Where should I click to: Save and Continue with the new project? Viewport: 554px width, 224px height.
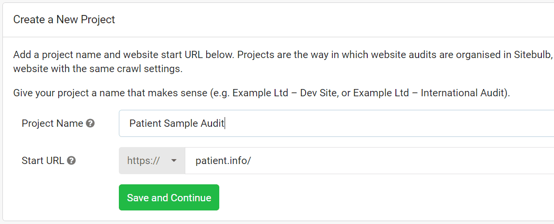click(169, 197)
